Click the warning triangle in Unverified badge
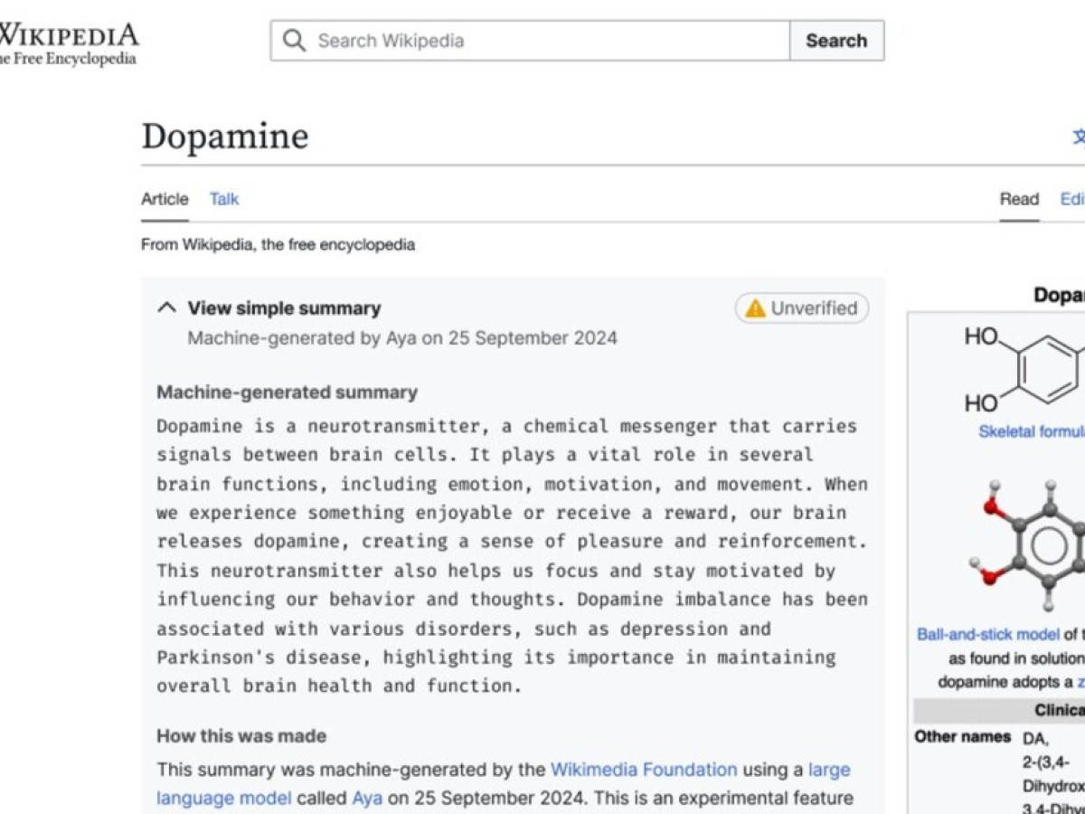This screenshot has height=814, width=1085. pos(755,308)
